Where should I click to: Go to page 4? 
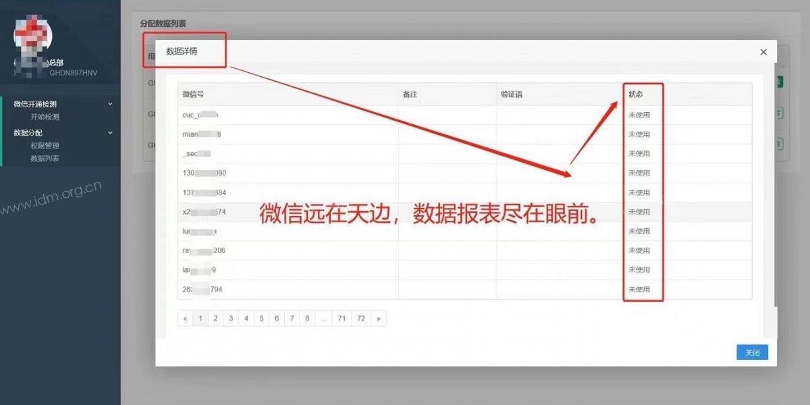click(x=246, y=319)
